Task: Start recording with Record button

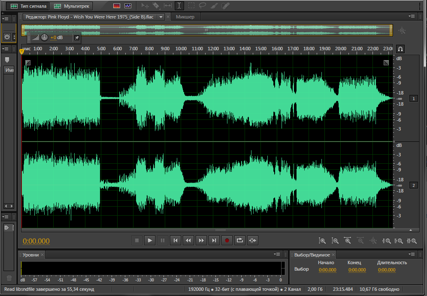Action: click(x=227, y=241)
